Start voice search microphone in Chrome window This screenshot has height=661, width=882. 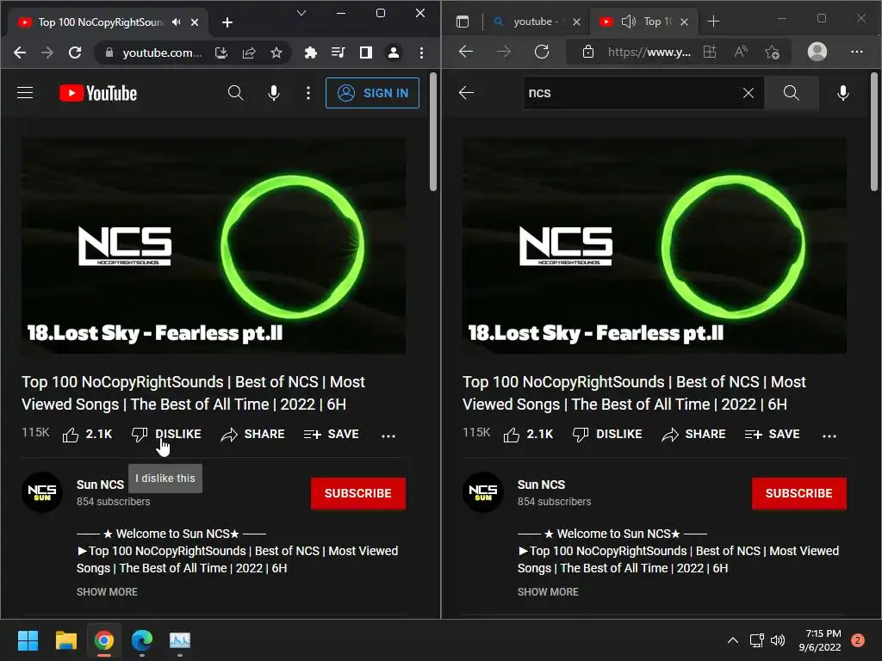point(274,93)
